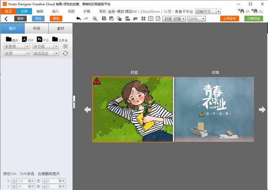Screen dimensions: 268x190
Task: Open the 编辑 menu
Action: click(40, 11)
